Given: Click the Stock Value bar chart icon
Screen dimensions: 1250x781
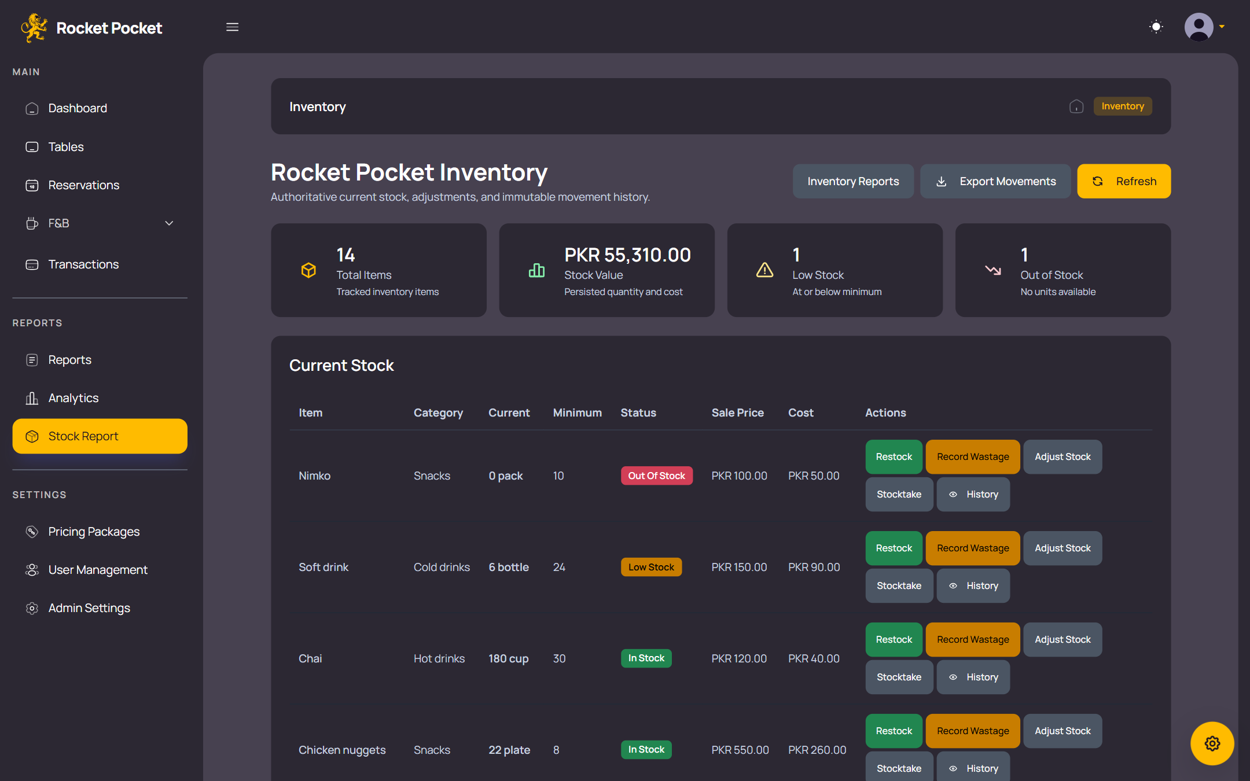Looking at the screenshot, I should pyautogui.click(x=536, y=270).
